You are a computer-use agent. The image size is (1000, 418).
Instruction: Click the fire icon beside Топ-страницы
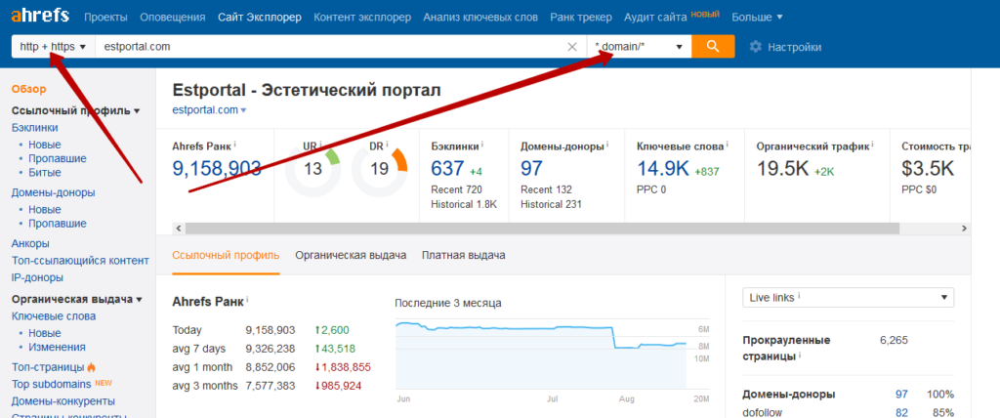click(92, 367)
